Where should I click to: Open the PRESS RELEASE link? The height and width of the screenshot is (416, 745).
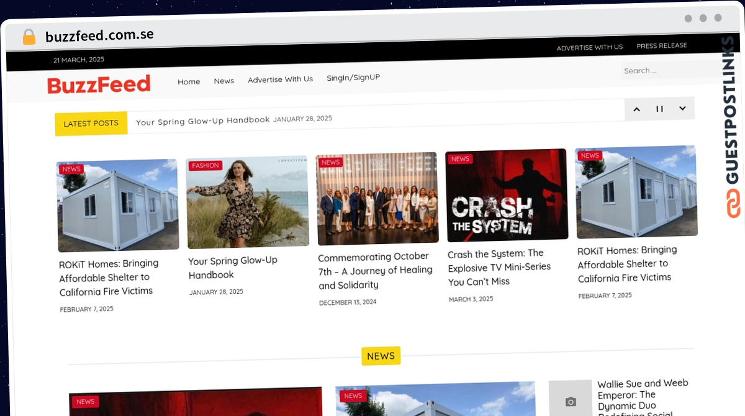(662, 46)
